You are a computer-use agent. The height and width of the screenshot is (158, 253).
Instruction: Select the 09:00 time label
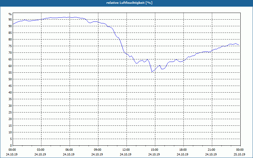pyautogui.click(x=98, y=150)
